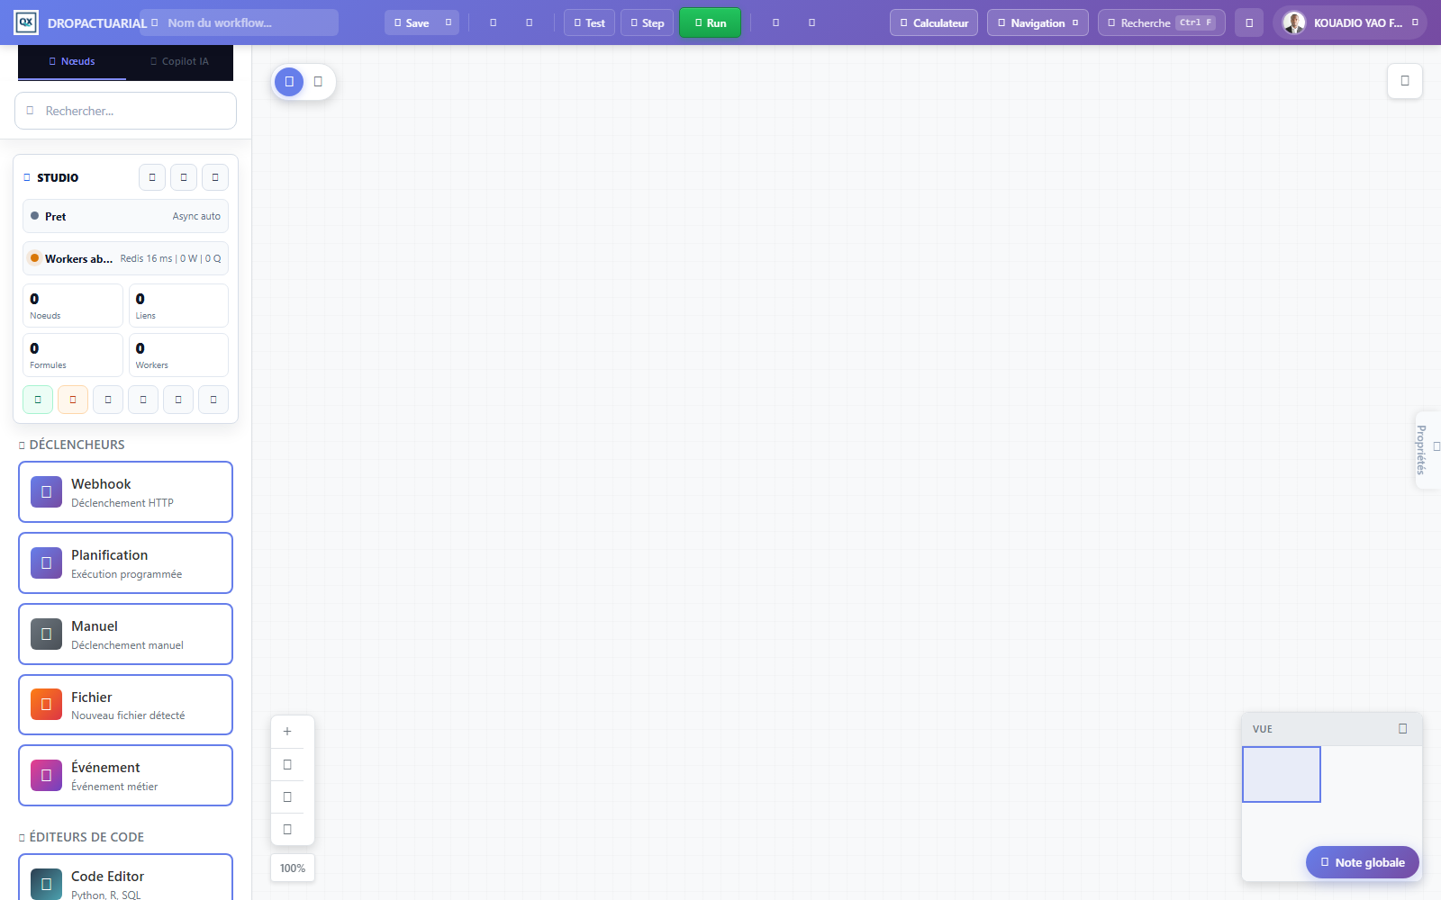Click the teal Code Editor node icon
The height and width of the screenshot is (900, 1441).
(x=46, y=884)
